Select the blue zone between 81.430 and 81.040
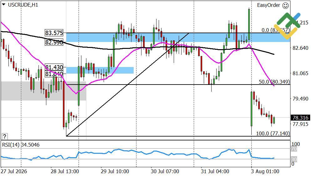 [100, 70]
